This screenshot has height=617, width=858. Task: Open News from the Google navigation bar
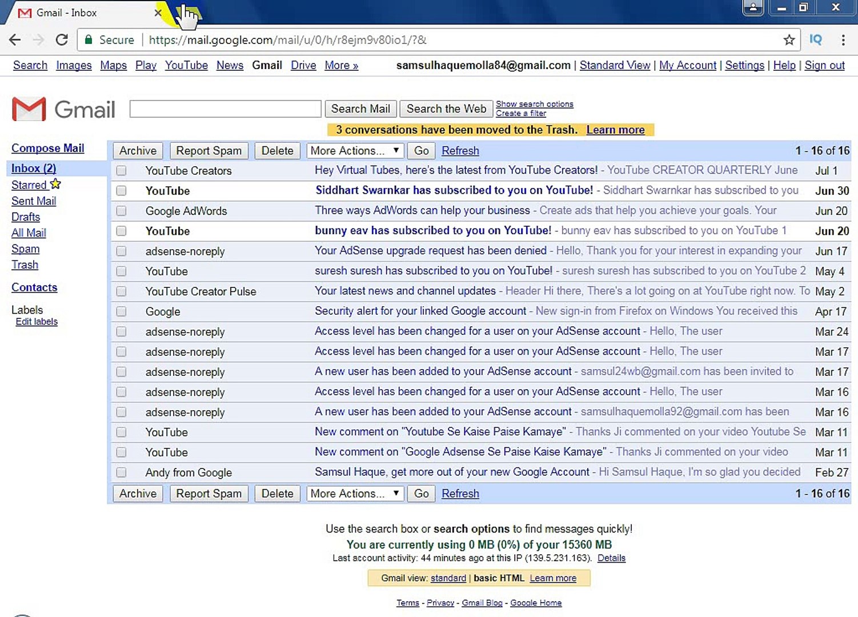230,65
